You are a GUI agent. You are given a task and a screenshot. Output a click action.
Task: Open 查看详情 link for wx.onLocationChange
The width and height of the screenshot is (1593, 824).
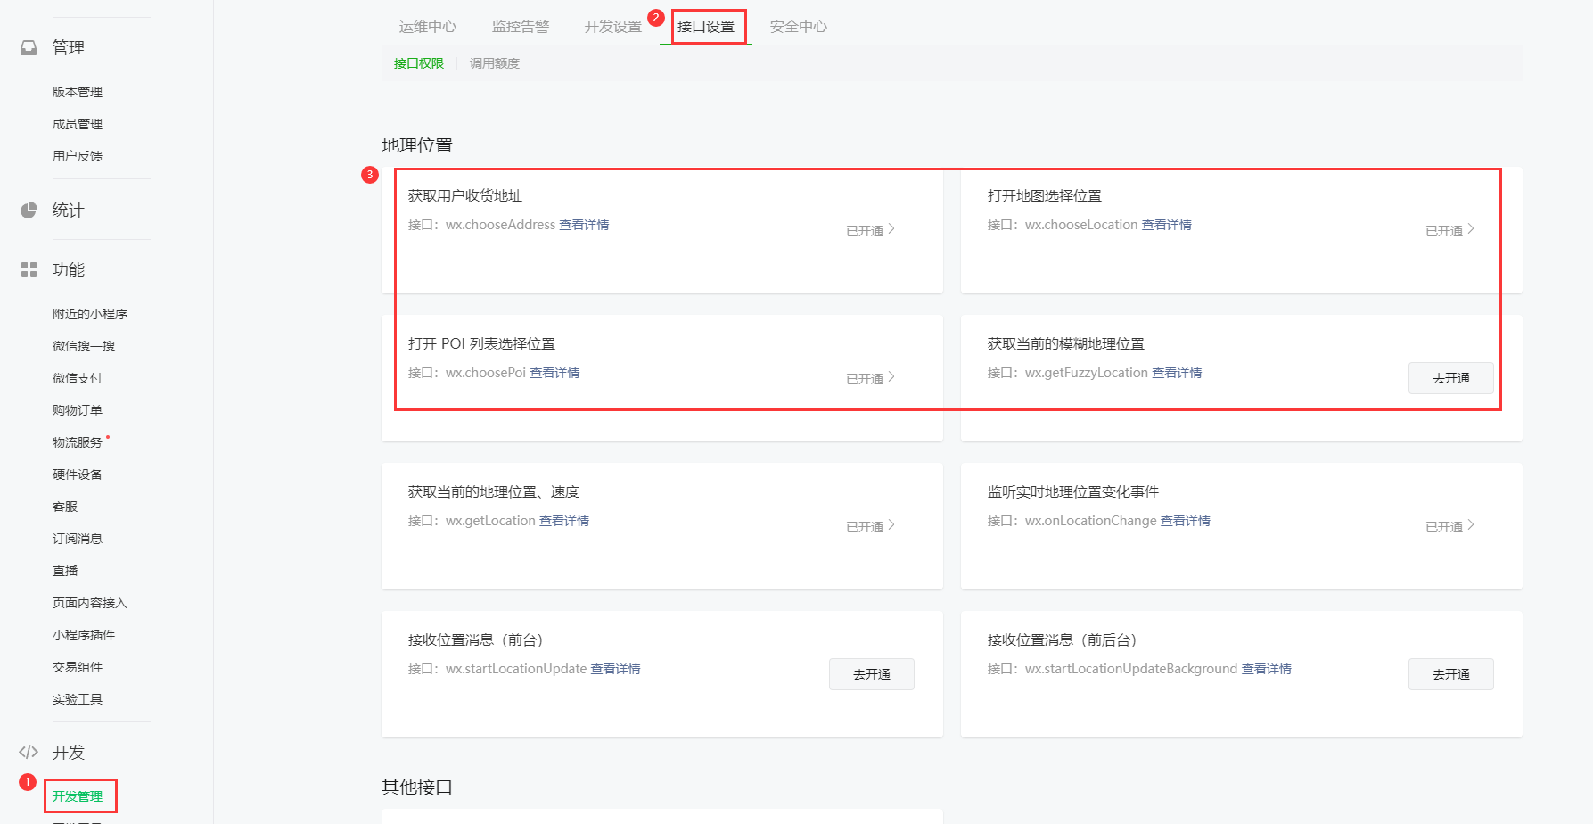point(1185,521)
